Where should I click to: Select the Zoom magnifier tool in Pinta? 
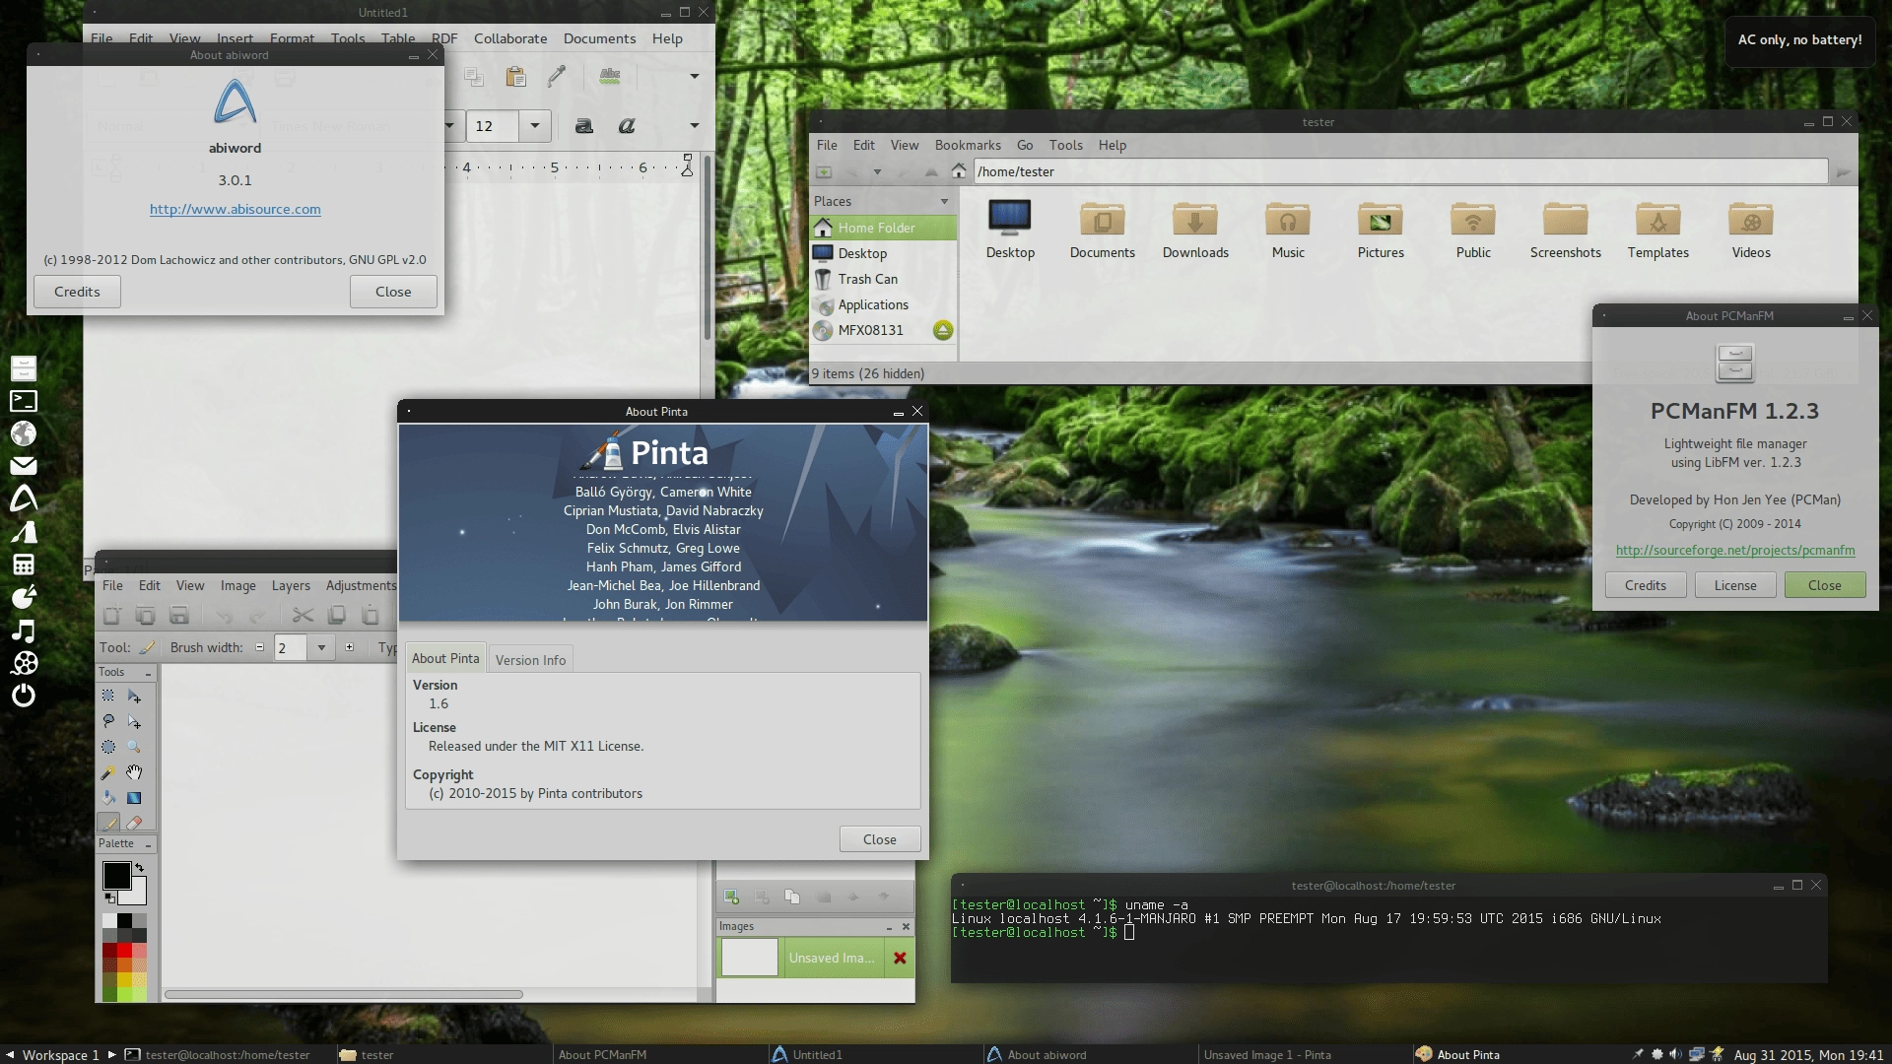click(x=134, y=747)
